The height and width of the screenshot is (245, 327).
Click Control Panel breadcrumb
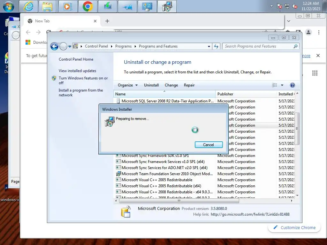point(96,46)
